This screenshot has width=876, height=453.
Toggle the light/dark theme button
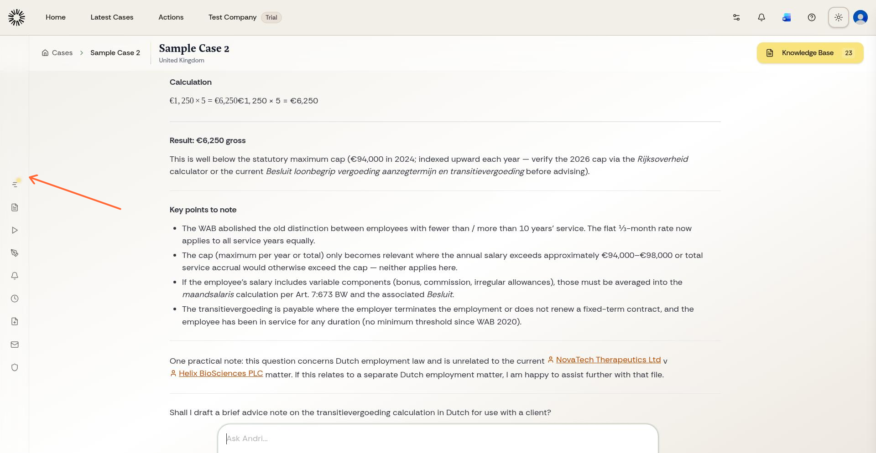pos(838,17)
